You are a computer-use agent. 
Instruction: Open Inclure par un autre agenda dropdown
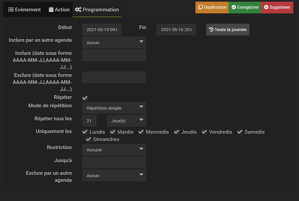[114, 42]
